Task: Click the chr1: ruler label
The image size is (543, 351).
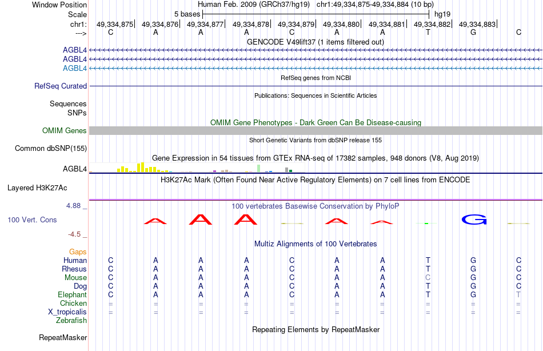Action: click(78, 24)
